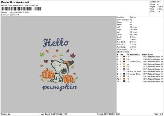Click the N# column header
The image size is (164, 116).
pyautogui.click(x=121, y=54)
